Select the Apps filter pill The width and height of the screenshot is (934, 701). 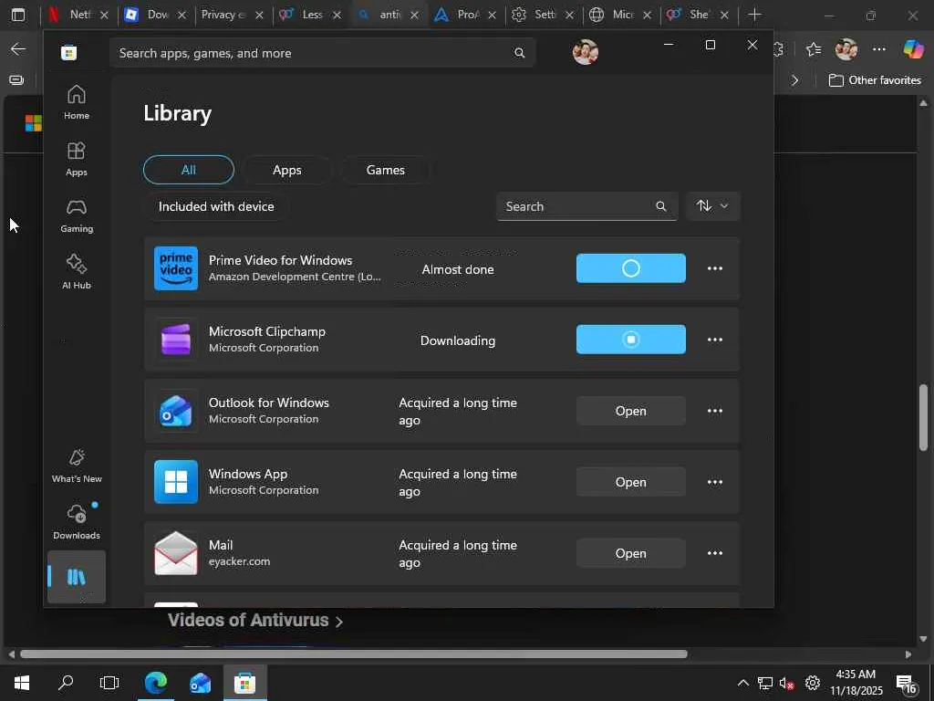[x=286, y=170]
